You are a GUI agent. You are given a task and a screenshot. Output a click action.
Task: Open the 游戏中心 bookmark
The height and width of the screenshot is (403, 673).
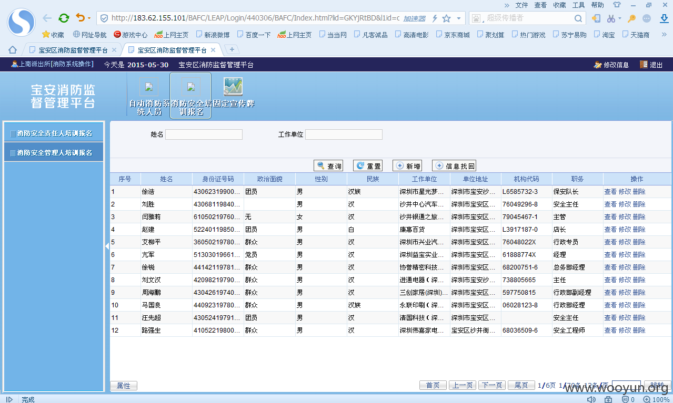click(130, 35)
